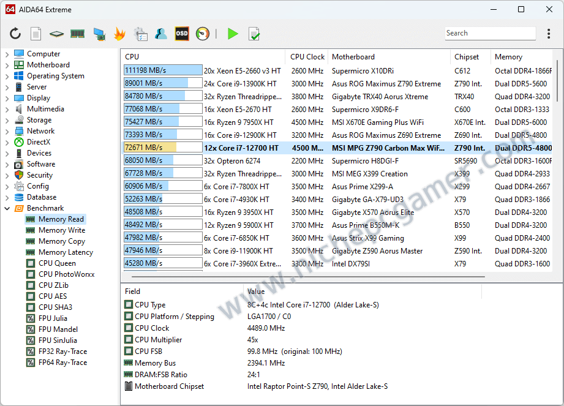Launch the flame stability test icon
This screenshot has height=406, width=564.
click(119, 34)
